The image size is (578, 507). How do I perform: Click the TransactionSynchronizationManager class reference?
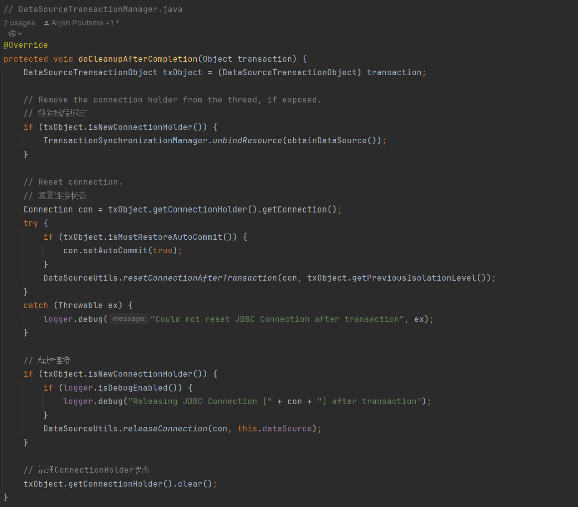click(x=125, y=141)
